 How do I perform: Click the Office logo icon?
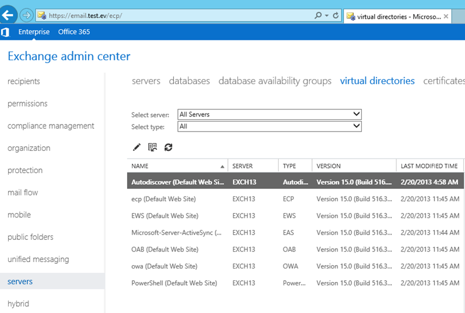[5, 32]
